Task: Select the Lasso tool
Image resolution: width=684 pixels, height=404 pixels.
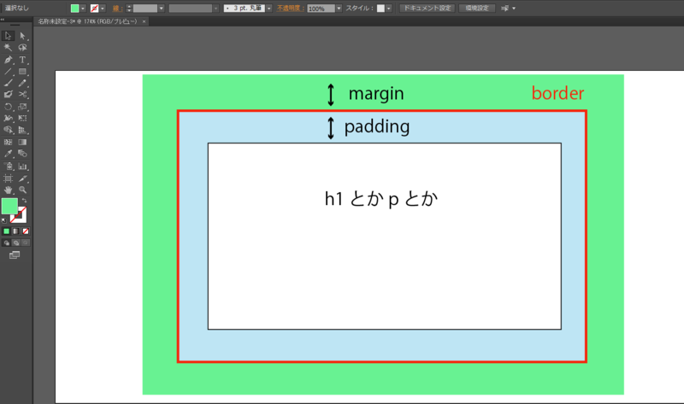Action: click(22, 48)
